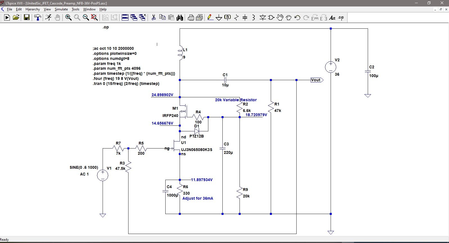Click the 'Adjust for 36mA' comment text

(198, 198)
